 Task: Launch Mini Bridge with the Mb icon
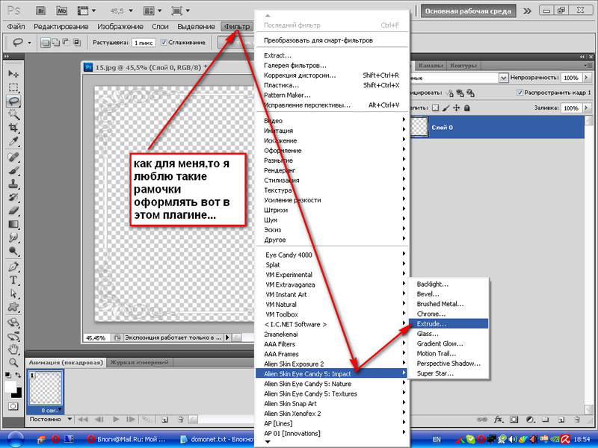point(62,10)
